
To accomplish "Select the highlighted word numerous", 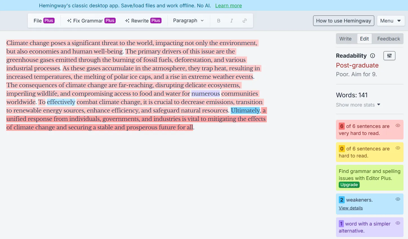I will pyautogui.click(x=205, y=93).
